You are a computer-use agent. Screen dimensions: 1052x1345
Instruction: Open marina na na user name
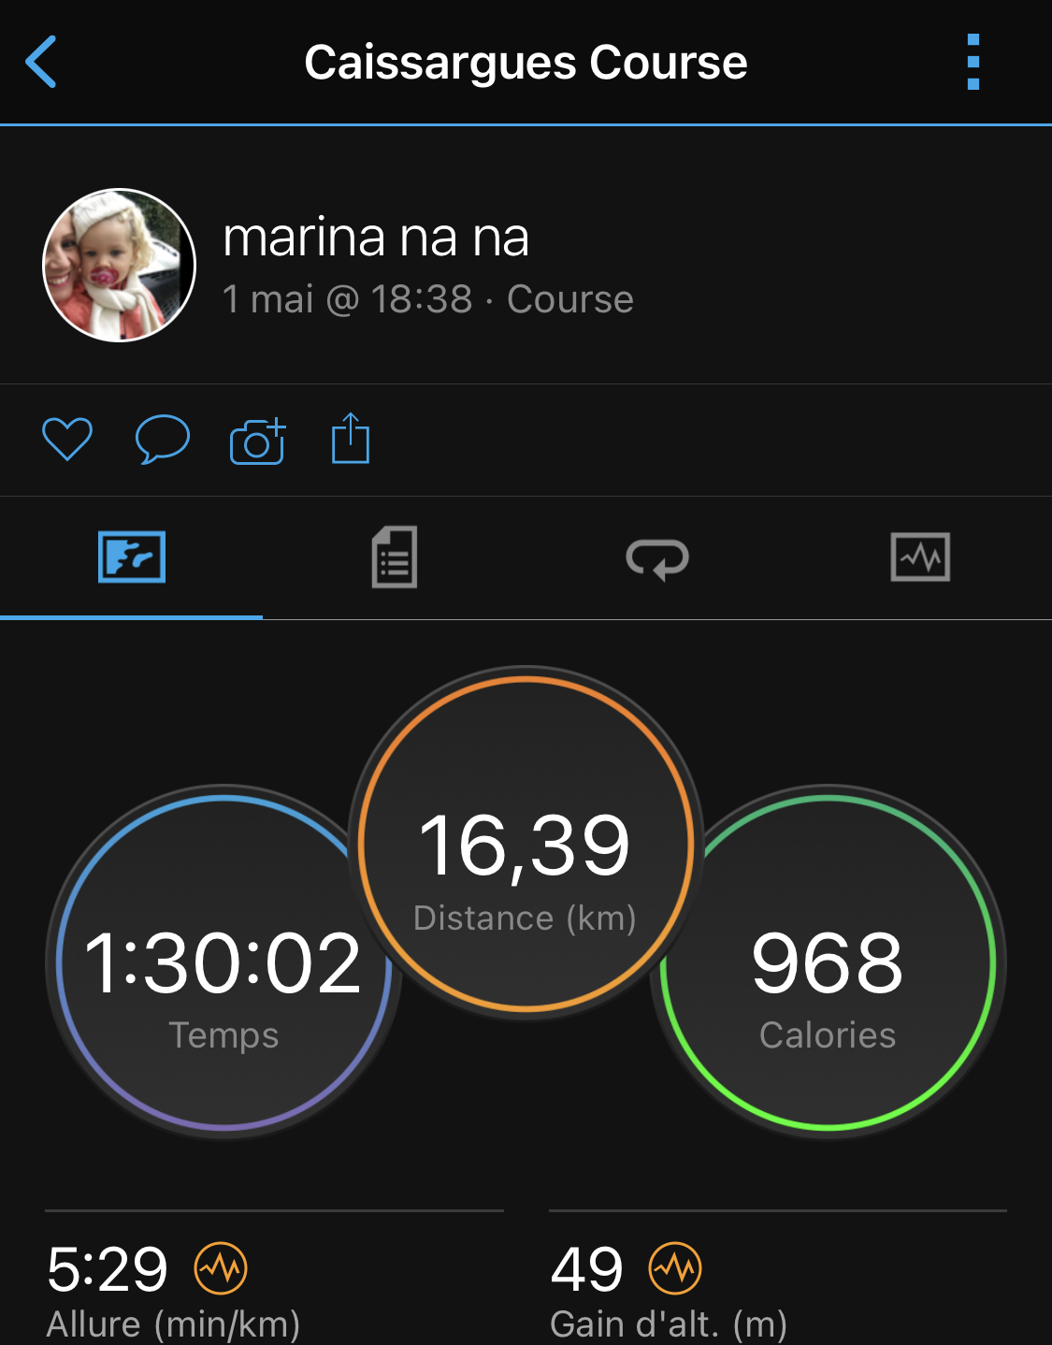[376, 237]
